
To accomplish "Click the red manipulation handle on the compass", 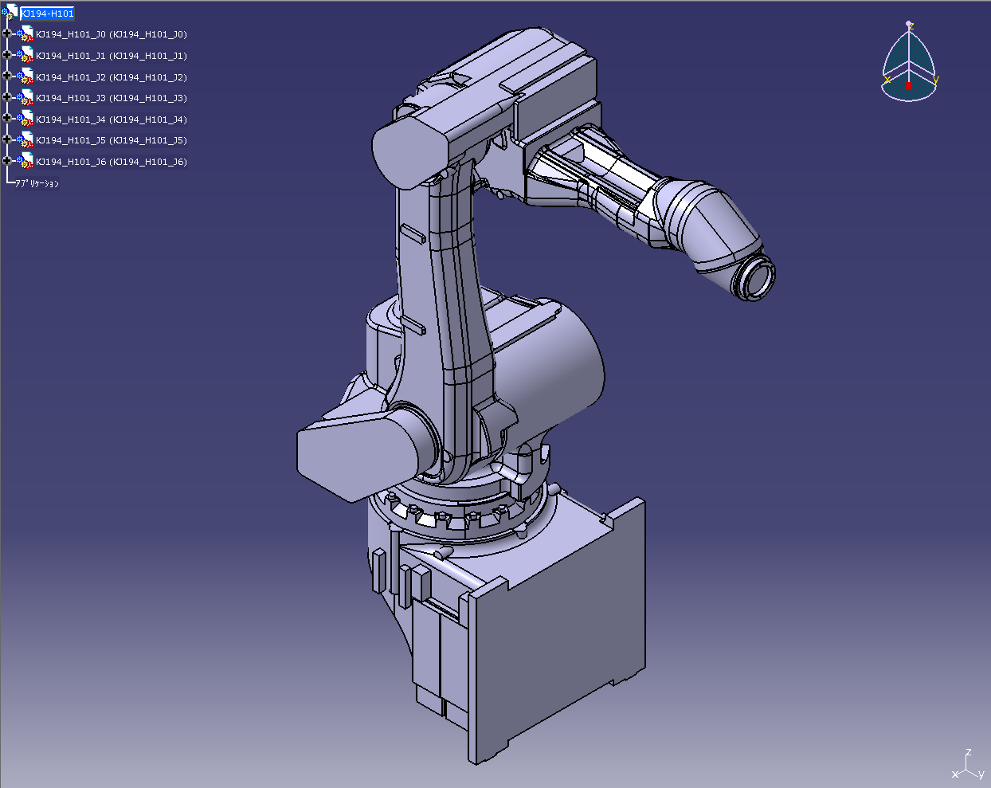I will (x=908, y=85).
